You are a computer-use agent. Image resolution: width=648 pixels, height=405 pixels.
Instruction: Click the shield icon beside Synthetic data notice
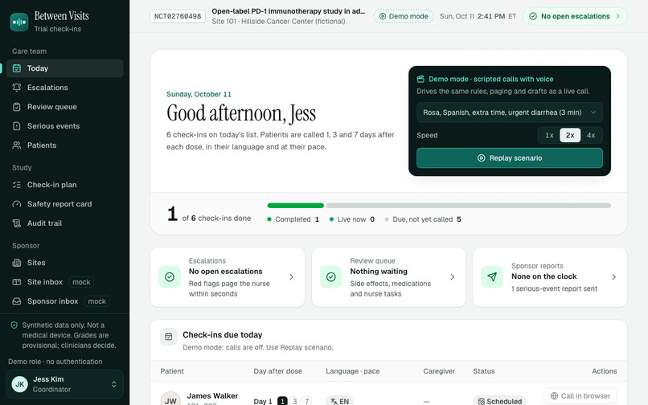point(14,325)
